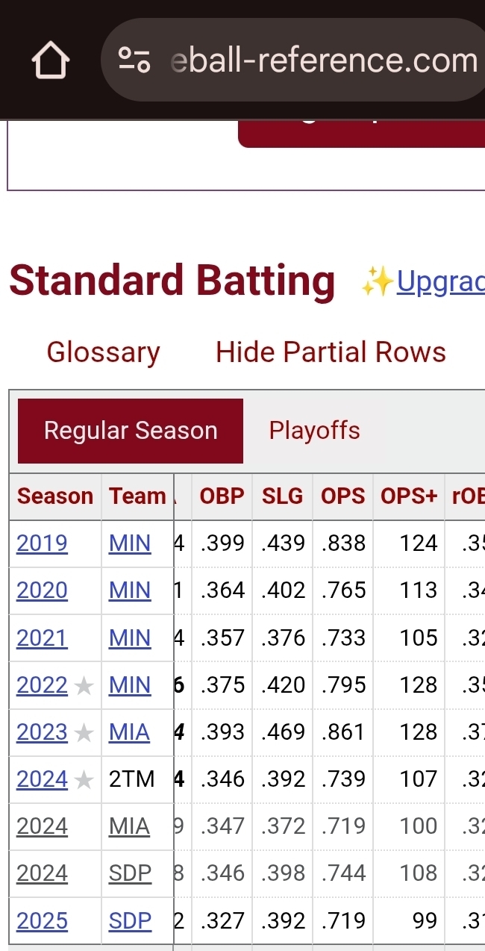The height and width of the screenshot is (951, 485).
Task: Tap the address bar URL text
Action: [324, 60]
